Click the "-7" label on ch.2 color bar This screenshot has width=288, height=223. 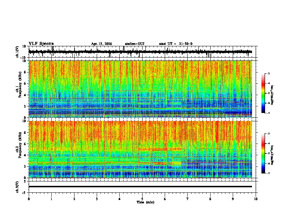268,173
